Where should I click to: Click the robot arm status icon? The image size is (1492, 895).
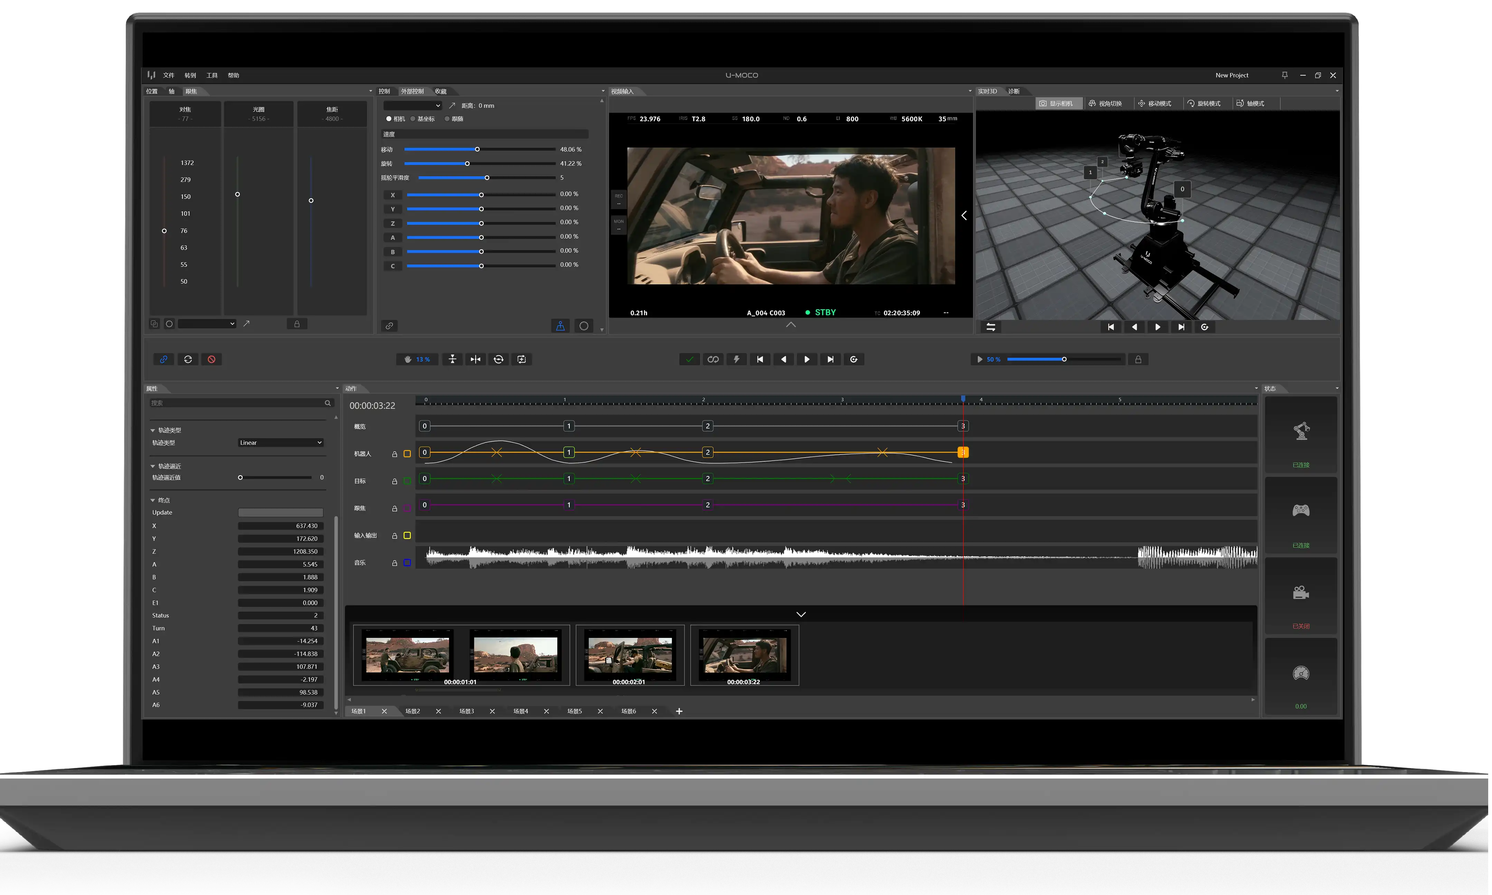(1301, 431)
